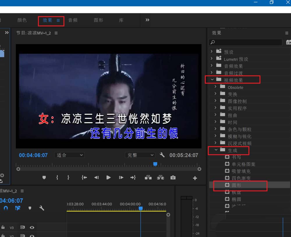Click the Lift button icon
This screenshot has height=237, width=291.
pos(148,177)
